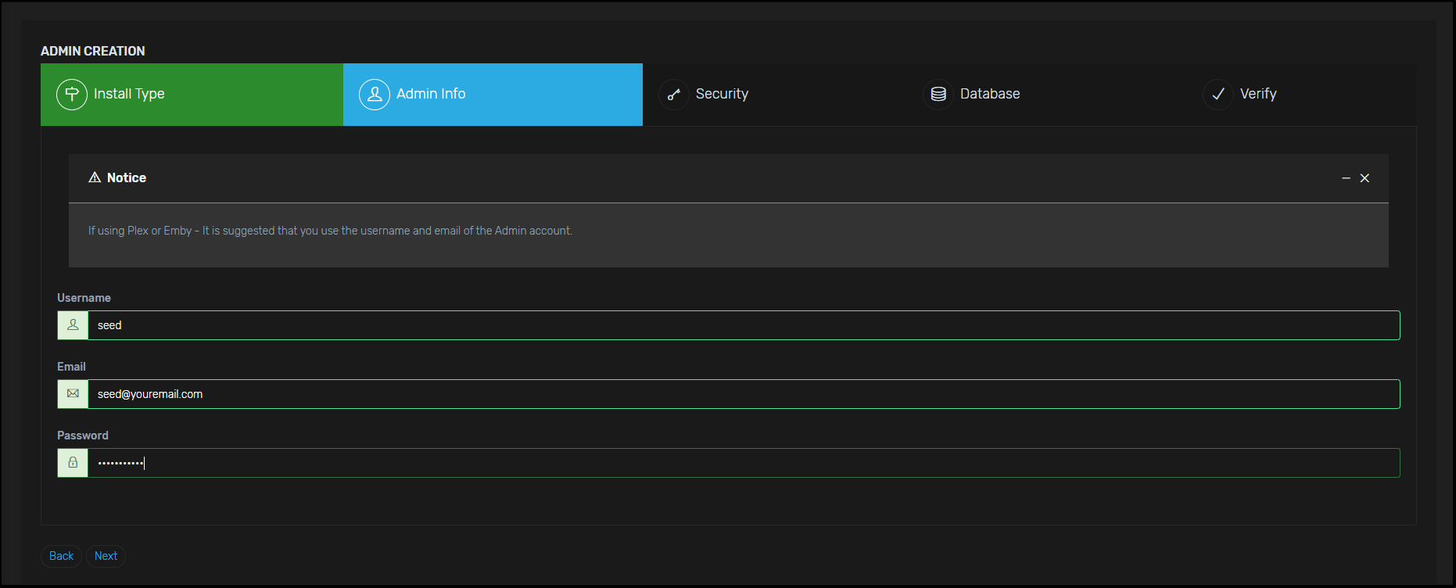Click the Install Type signpost icon
Viewport: 1456px width, 588px height.
[72, 95]
